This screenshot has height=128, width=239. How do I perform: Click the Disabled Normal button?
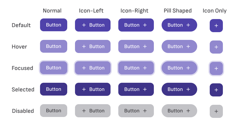tap(53, 111)
